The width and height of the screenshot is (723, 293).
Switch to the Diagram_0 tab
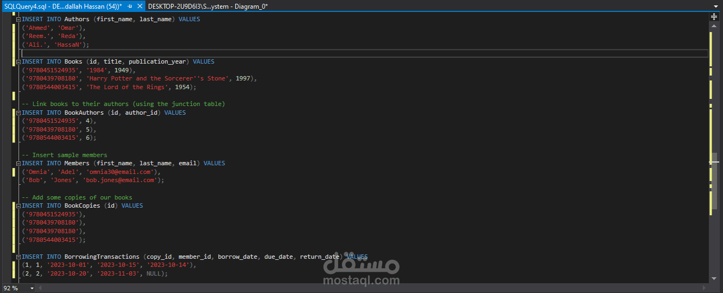coord(207,6)
